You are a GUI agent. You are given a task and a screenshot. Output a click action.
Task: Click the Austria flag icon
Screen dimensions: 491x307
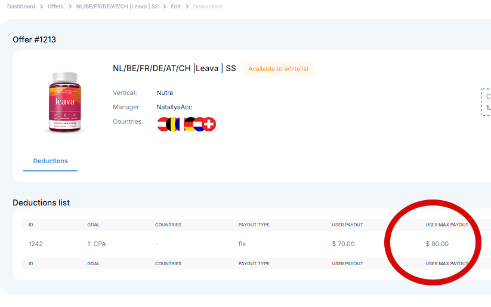coord(162,124)
